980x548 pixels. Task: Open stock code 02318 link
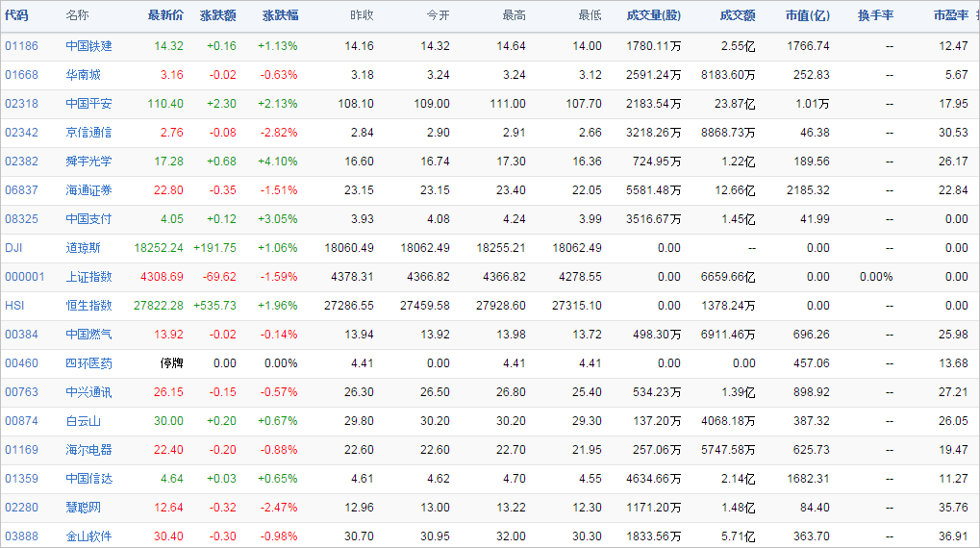coord(21,104)
